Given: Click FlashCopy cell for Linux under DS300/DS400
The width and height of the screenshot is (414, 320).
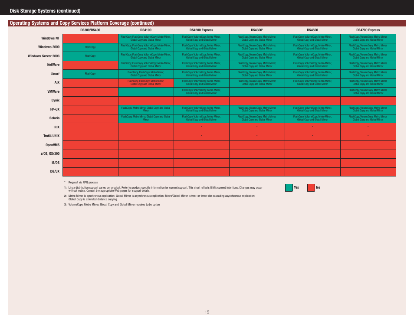Looking at the screenshot, I should [90, 74].
